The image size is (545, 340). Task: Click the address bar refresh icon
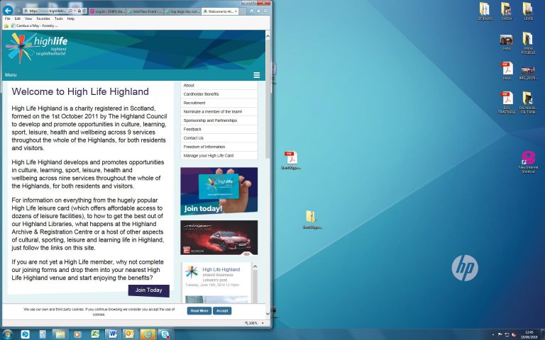pyautogui.click(x=84, y=11)
